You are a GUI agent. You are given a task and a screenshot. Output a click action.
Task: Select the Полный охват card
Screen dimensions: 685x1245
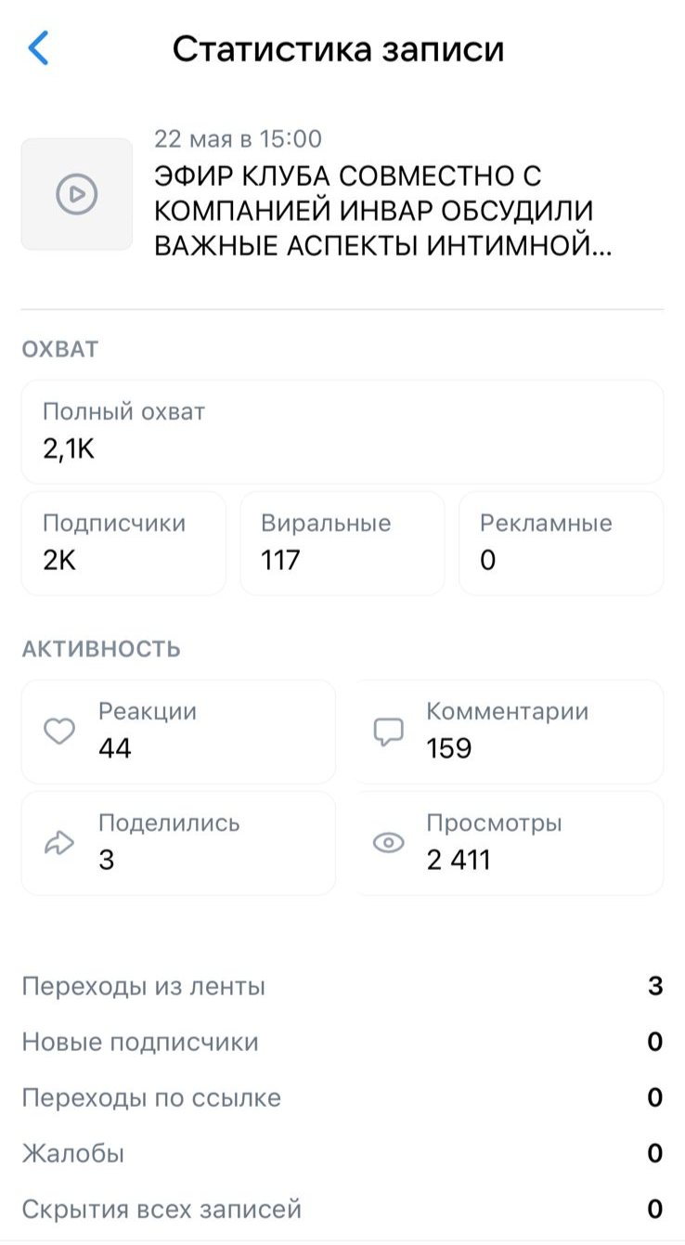[x=342, y=432]
